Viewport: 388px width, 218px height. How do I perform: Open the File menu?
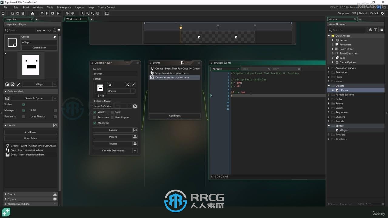[x=5, y=7]
